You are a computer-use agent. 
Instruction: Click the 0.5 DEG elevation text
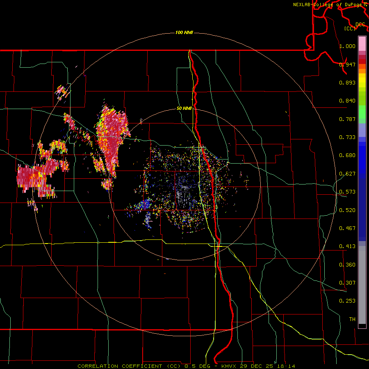[197, 366]
